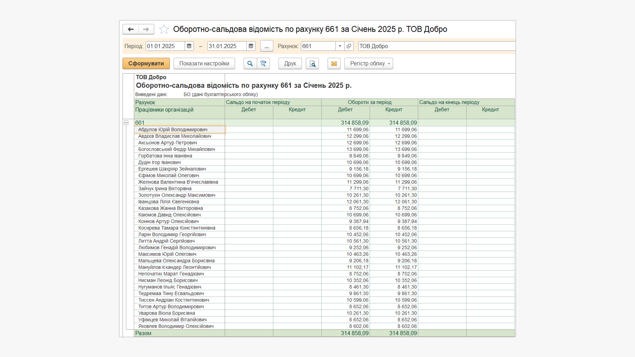Screen dimensions: 635x357
Task: Click the find-next search icon
Action: [263, 63]
